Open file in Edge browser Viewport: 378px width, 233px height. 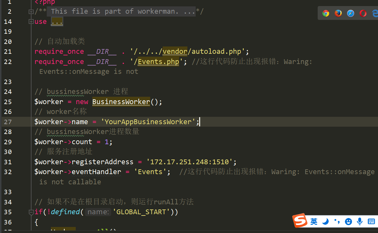375,13
